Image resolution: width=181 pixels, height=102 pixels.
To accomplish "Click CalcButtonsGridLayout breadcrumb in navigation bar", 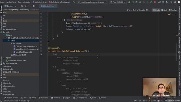I will pos(59,2).
